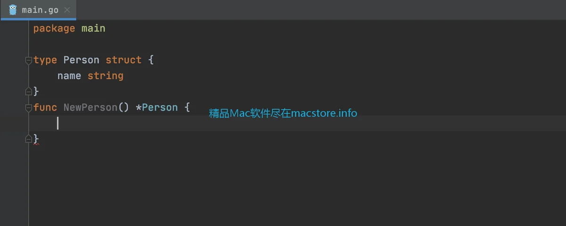Click the *Person return type
This screenshot has height=226, width=566.
click(157, 107)
